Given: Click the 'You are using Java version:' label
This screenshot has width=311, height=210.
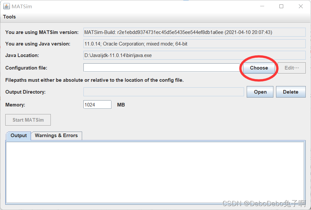Looking at the screenshot, I should pos(38,44).
